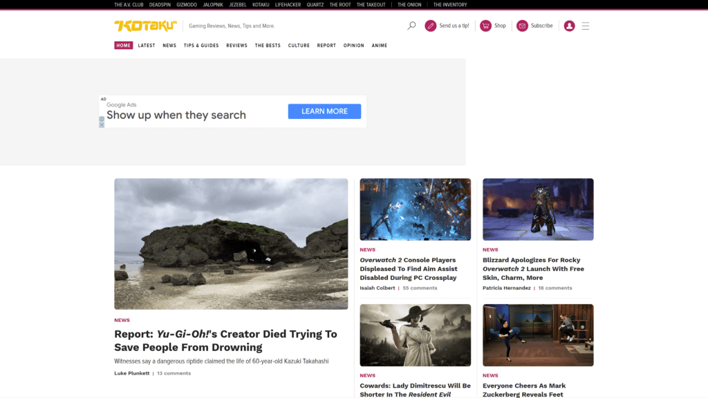
Task: Click Kotaku in the top network bar
Action: click(261, 5)
